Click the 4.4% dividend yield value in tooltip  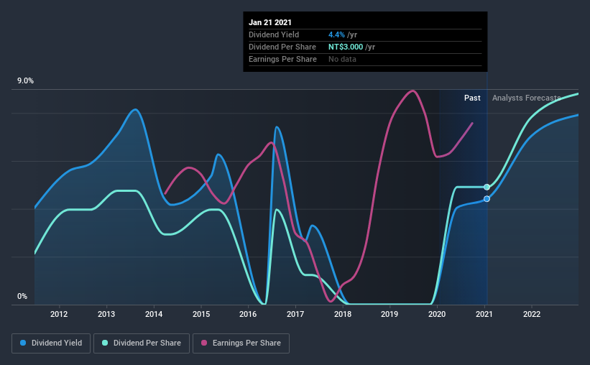point(336,34)
